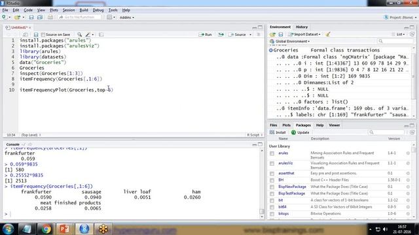Toggle Source on Save checkbox
The height and width of the screenshot is (235, 419).
tap(43, 35)
